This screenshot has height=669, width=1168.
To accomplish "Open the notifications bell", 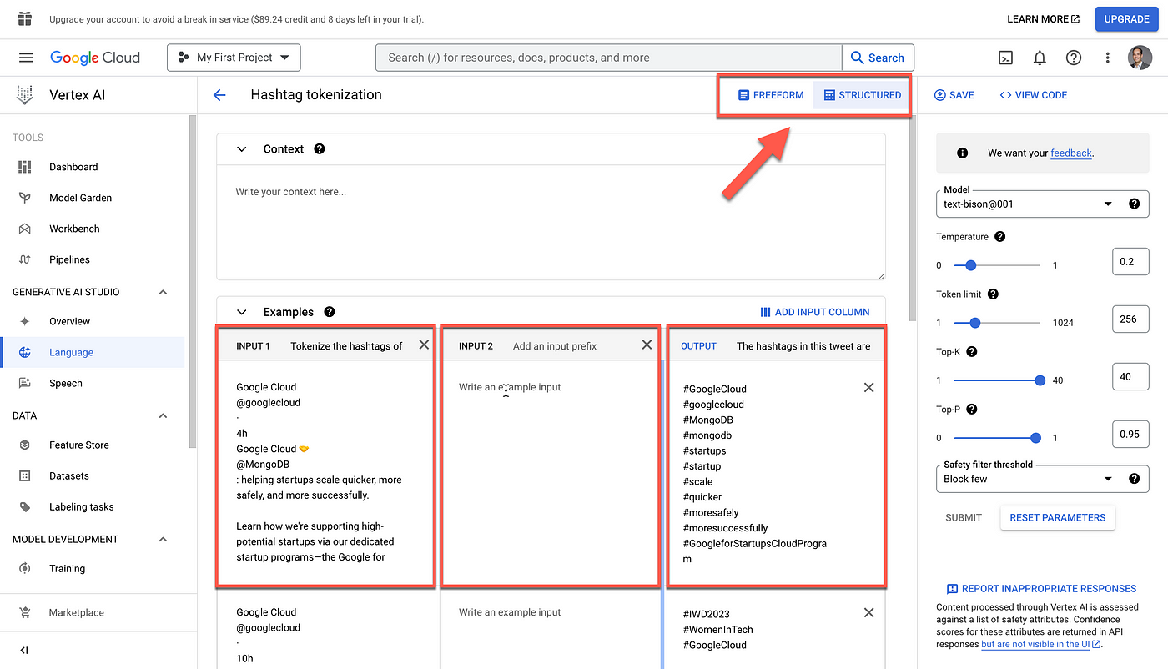I will pyautogui.click(x=1040, y=58).
